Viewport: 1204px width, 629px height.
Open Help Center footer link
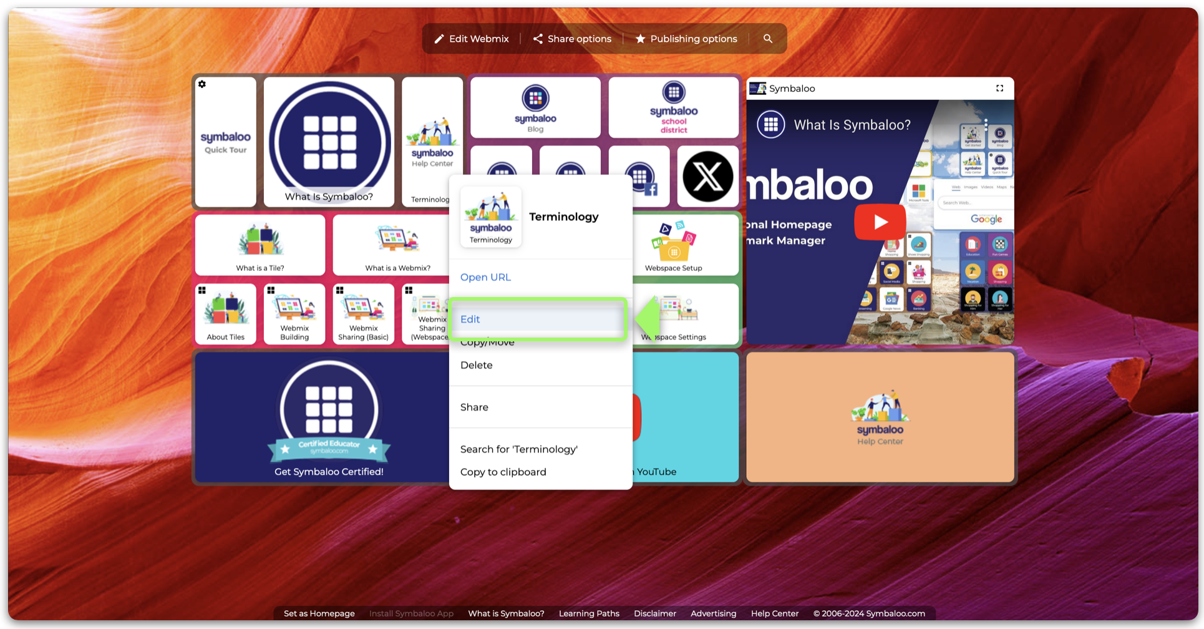point(775,613)
